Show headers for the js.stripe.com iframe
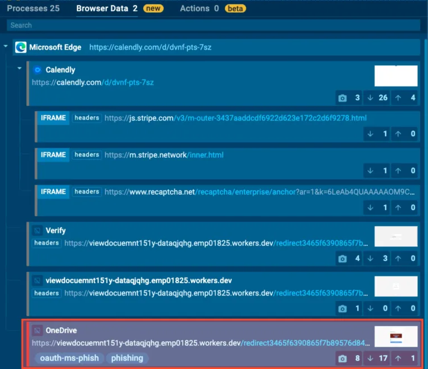 tap(87, 118)
